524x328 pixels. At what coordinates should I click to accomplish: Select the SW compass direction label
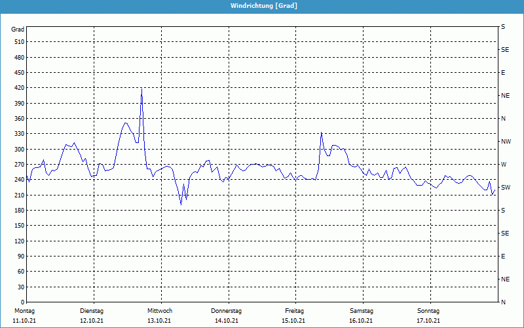click(x=505, y=188)
